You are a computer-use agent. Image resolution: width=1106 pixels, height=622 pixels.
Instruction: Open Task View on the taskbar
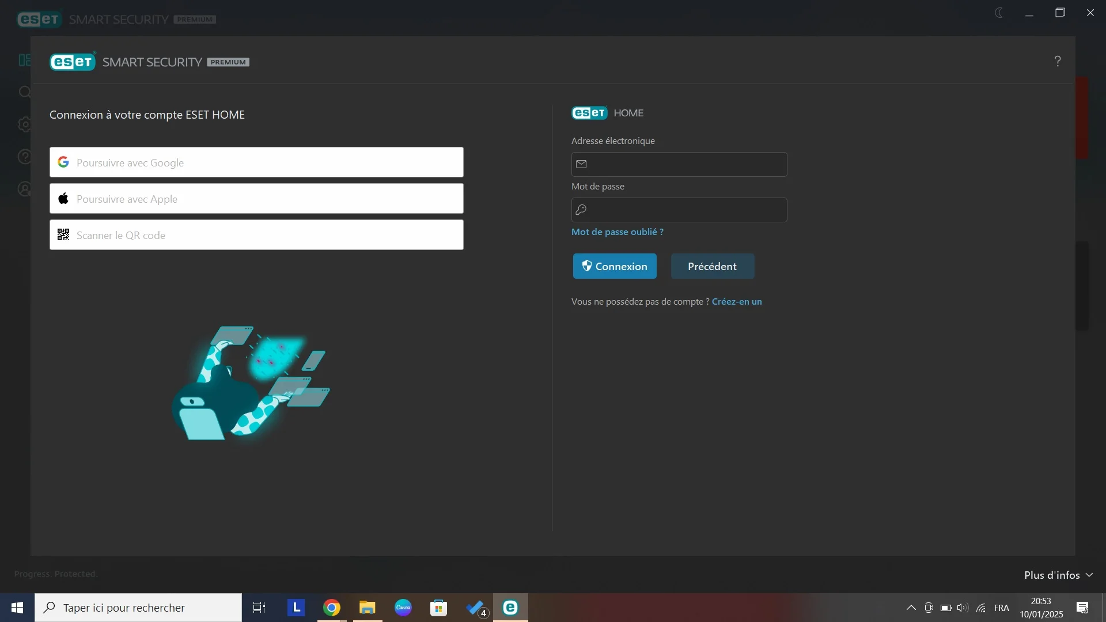pyautogui.click(x=259, y=608)
